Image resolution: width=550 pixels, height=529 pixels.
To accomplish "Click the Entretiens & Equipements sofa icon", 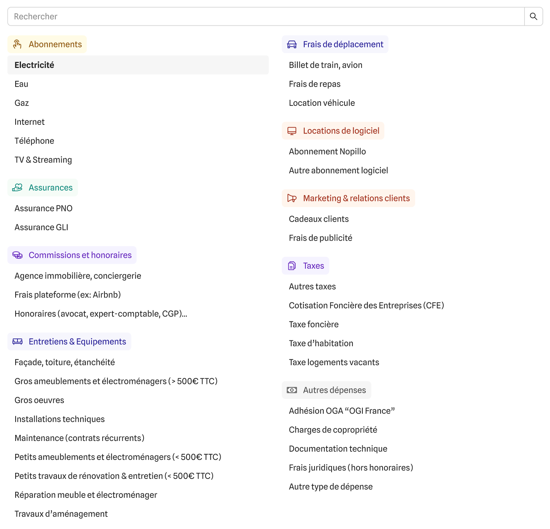I will 17,342.
